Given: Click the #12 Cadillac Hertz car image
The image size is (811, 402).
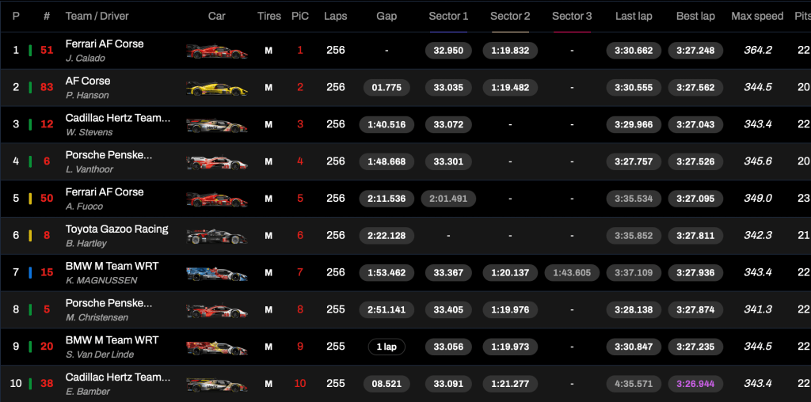Looking at the screenshot, I should click(x=216, y=125).
